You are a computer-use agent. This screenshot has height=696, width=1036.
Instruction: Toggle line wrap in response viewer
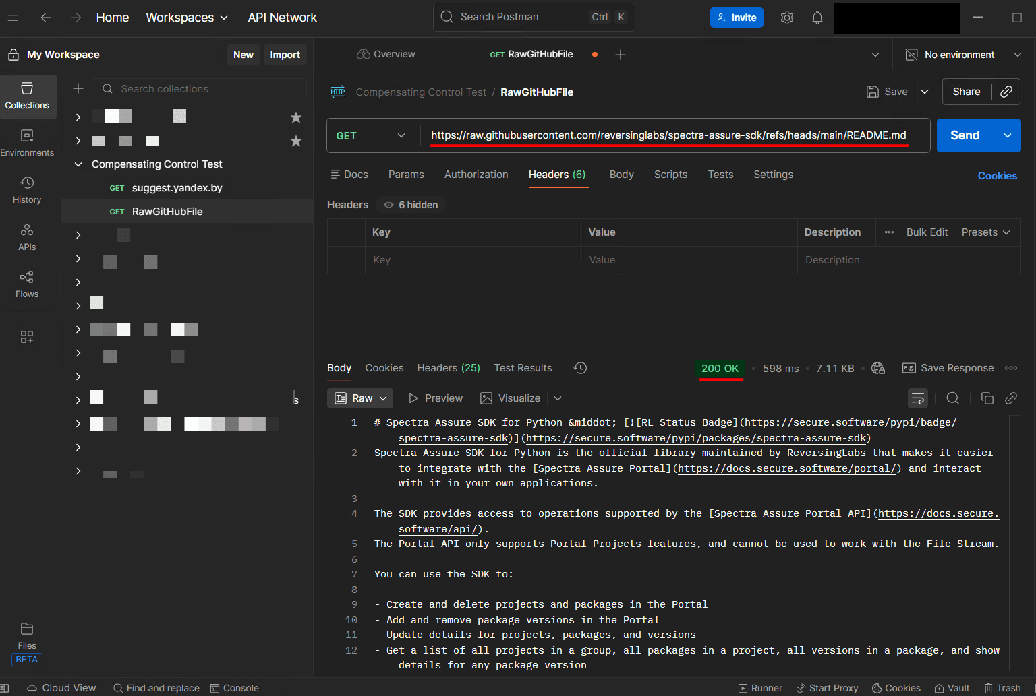[917, 398]
